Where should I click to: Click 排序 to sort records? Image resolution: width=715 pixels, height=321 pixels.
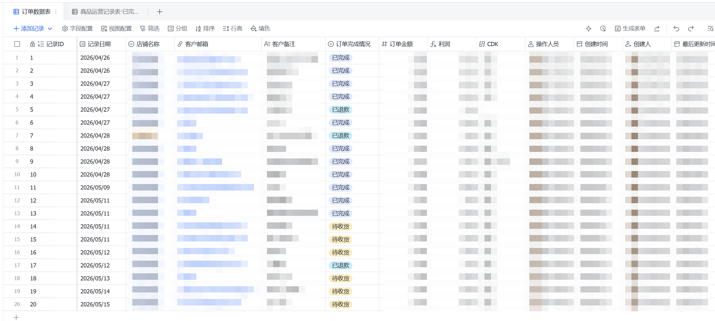[205, 29]
